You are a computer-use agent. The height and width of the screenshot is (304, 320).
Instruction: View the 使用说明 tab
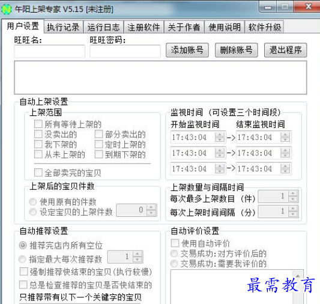(225, 27)
